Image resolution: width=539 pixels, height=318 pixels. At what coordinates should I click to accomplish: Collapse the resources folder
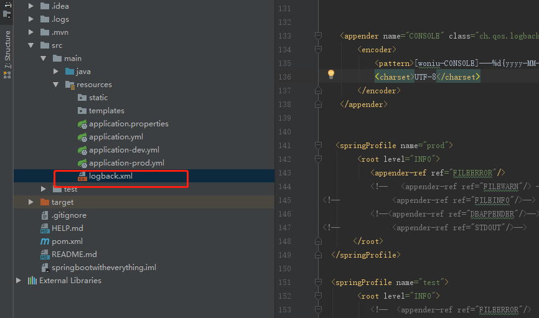click(x=55, y=85)
